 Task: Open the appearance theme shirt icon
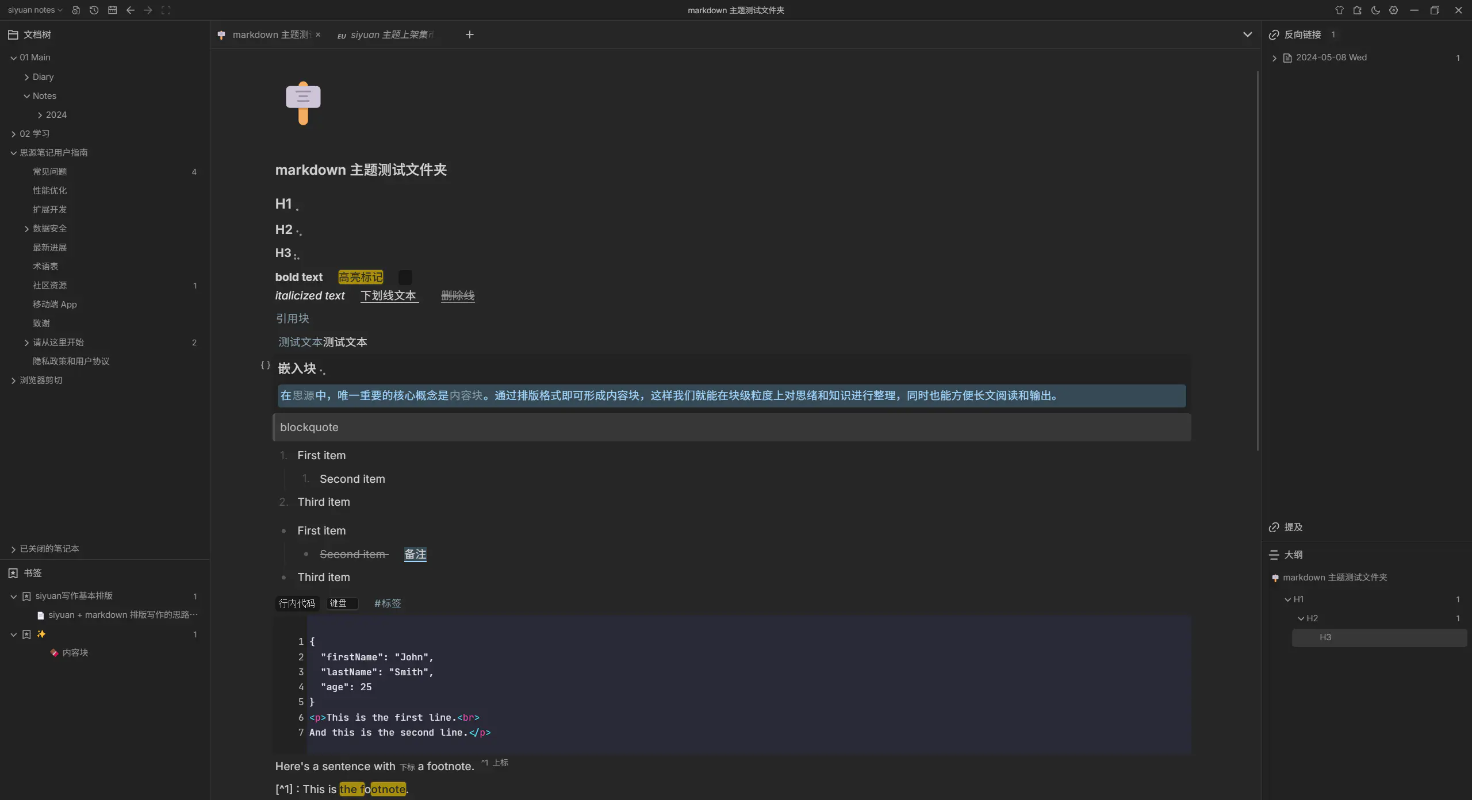click(1339, 10)
